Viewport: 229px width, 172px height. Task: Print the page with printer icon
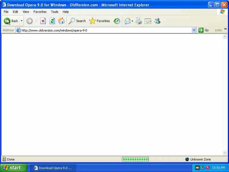(139, 21)
